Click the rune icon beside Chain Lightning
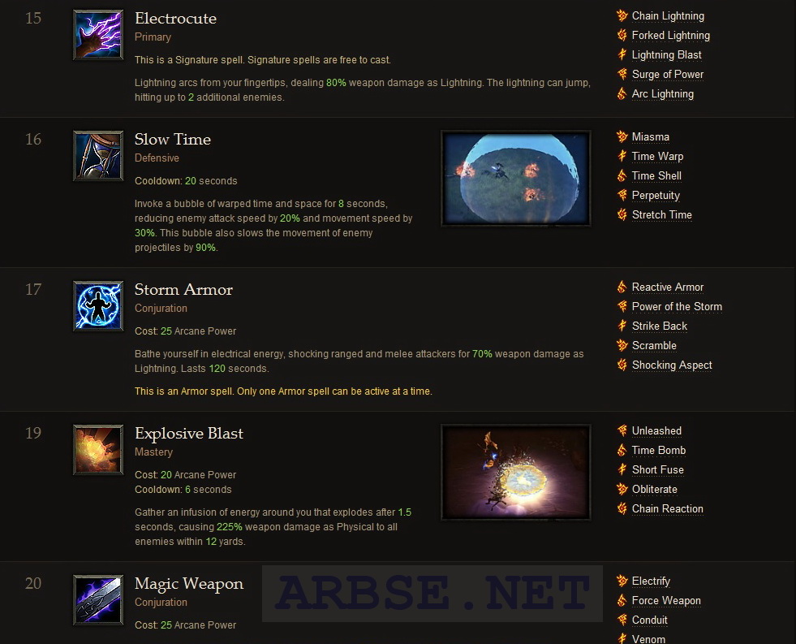Screen dimensions: 796x644 point(622,15)
